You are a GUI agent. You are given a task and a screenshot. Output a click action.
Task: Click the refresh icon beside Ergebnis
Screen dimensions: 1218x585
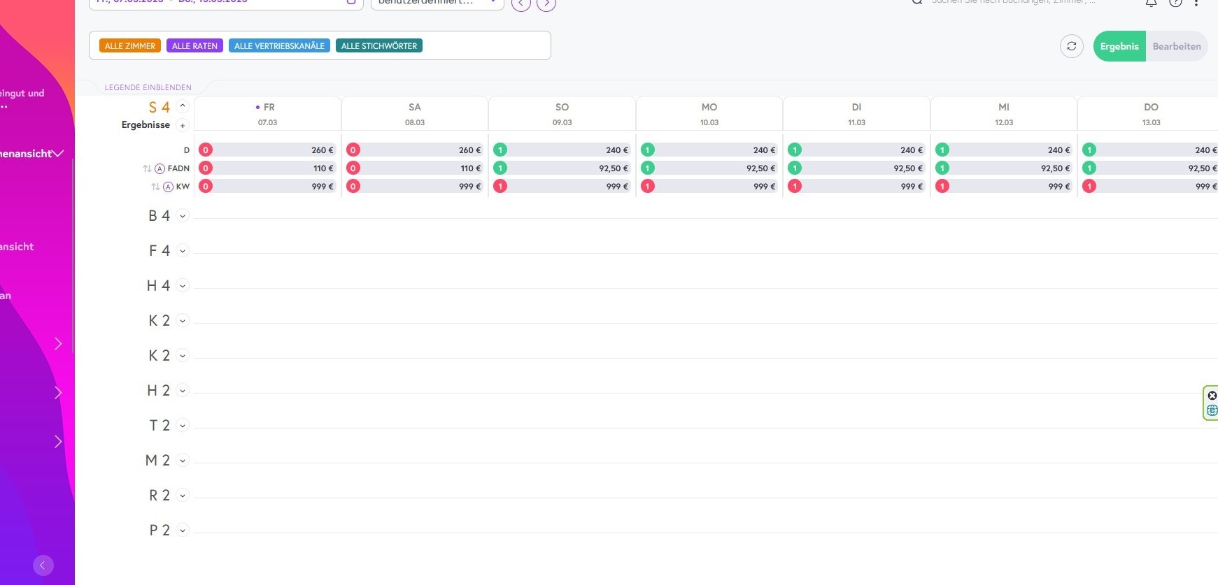click(x=1071, y=46)
